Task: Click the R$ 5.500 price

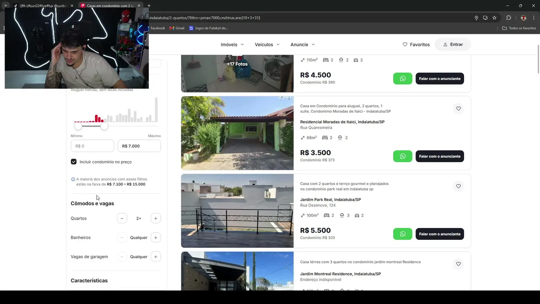Action: (315, 231)
